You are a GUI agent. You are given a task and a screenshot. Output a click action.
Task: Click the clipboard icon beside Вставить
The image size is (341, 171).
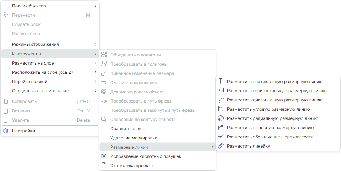[x=6, y=111]
